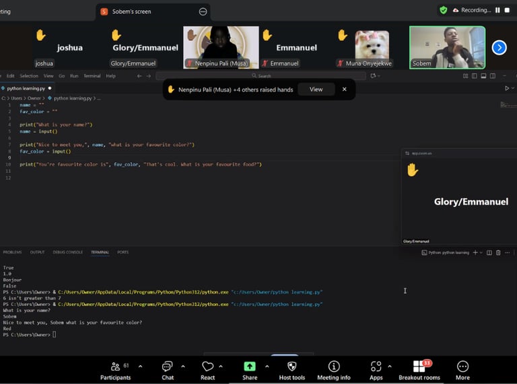This screenshot has width=517, height=384.
Task: Click the green Share screen button
Action: pyautogui.click(x=250, y=371)
